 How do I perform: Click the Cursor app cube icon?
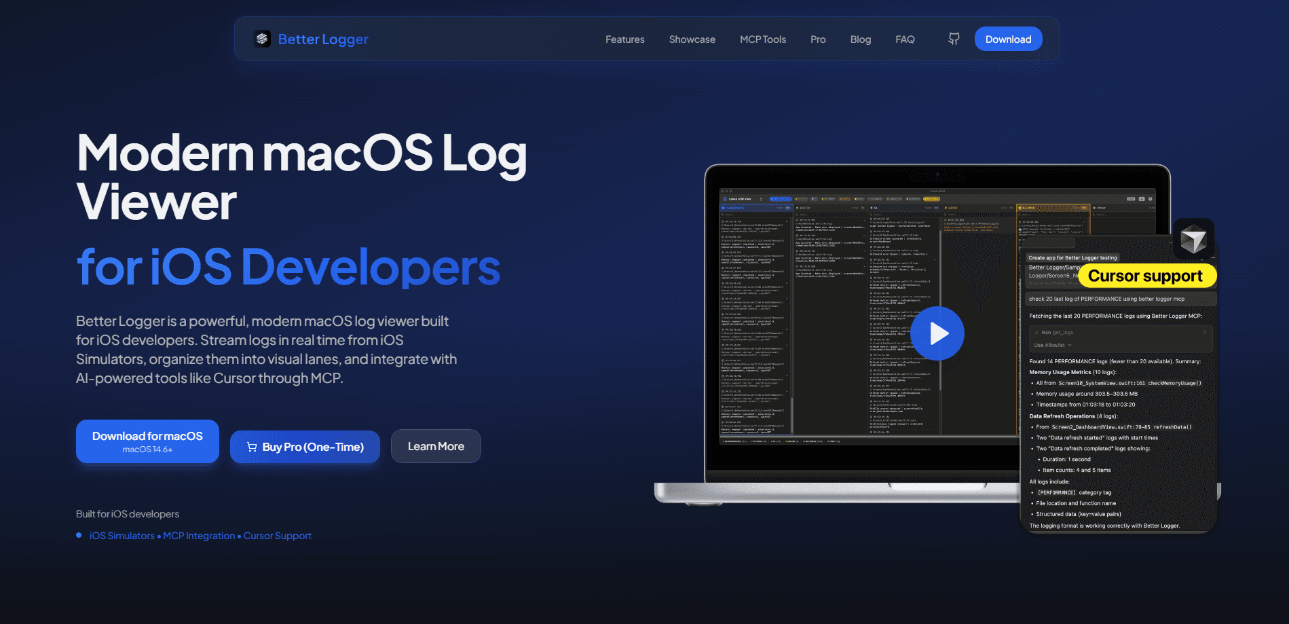(1193, 239)
